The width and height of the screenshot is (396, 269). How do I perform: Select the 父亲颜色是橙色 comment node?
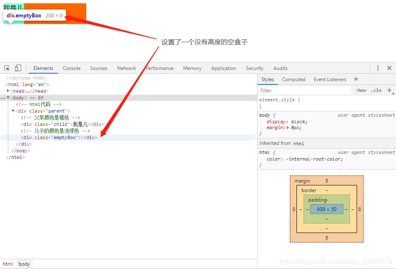tap(51, 118)
